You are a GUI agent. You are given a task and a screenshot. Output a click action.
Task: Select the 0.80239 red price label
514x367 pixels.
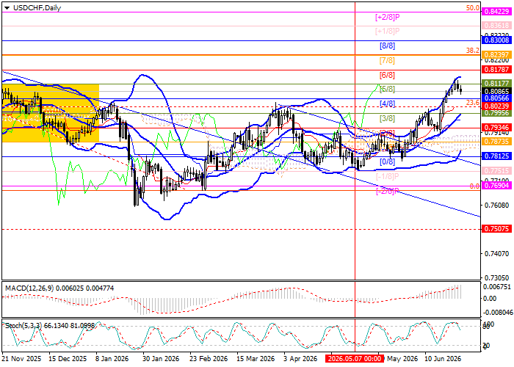(496, 106)
